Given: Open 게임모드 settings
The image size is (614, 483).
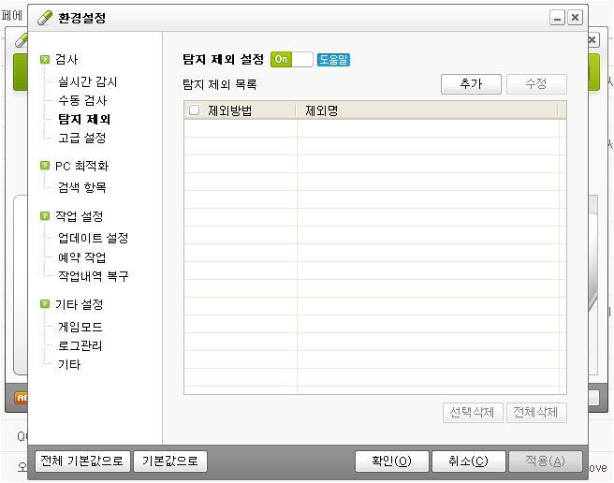Looking at the screenshot, I should (80, 327).
